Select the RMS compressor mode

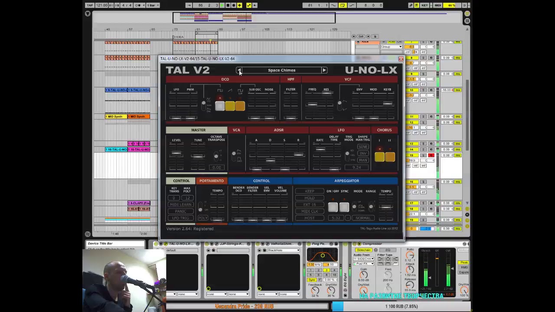[x=464, y=267]
